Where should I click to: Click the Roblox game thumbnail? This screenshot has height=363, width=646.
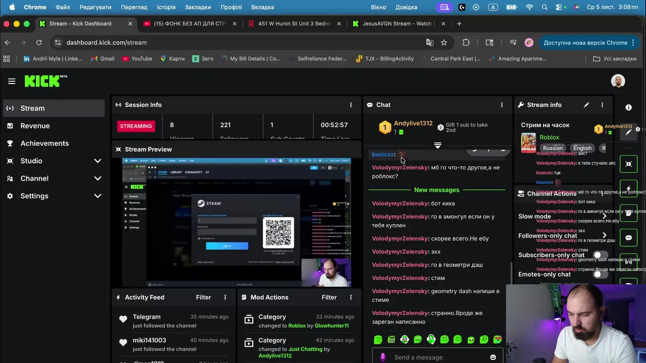(x=528, y=143)
